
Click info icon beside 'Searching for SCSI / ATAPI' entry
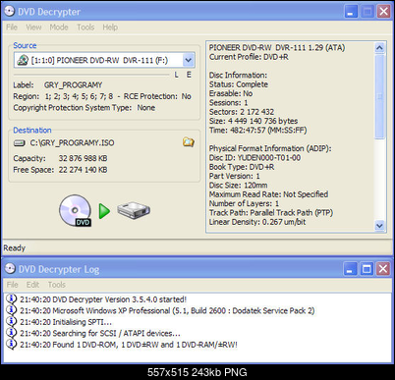pos(11,333)
